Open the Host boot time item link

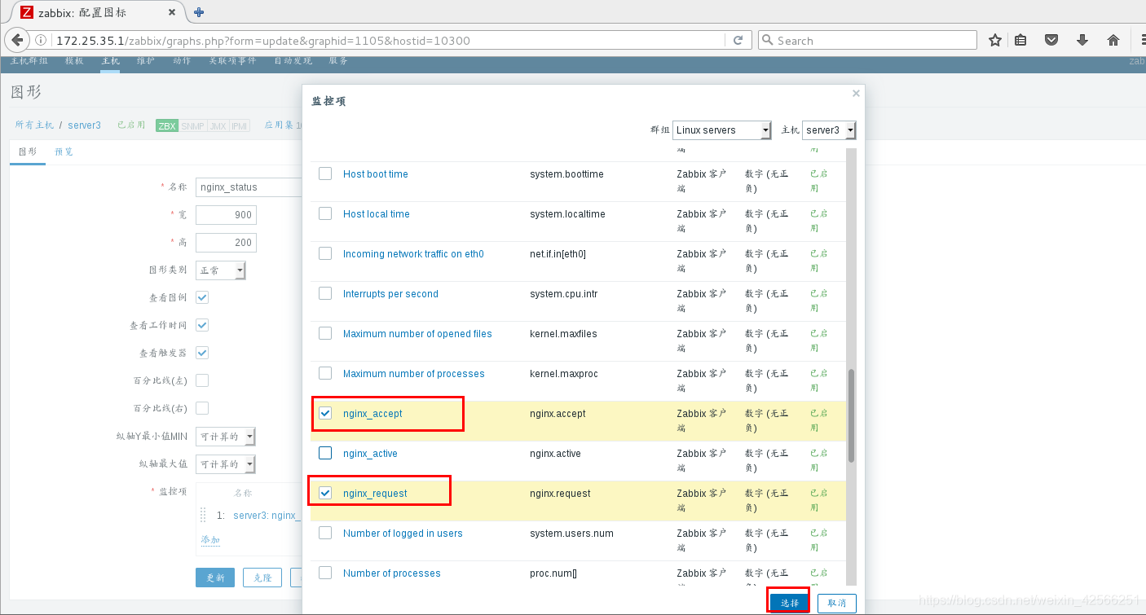click(376, 174)
